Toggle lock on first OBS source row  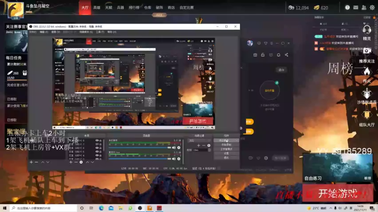pyautogui.click(x=101, y=140)
